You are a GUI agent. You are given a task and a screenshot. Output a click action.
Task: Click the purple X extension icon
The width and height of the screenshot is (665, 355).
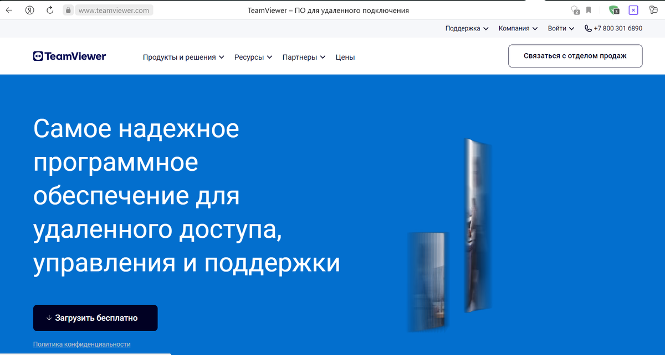pyautogui.click(x=633, y=10)
